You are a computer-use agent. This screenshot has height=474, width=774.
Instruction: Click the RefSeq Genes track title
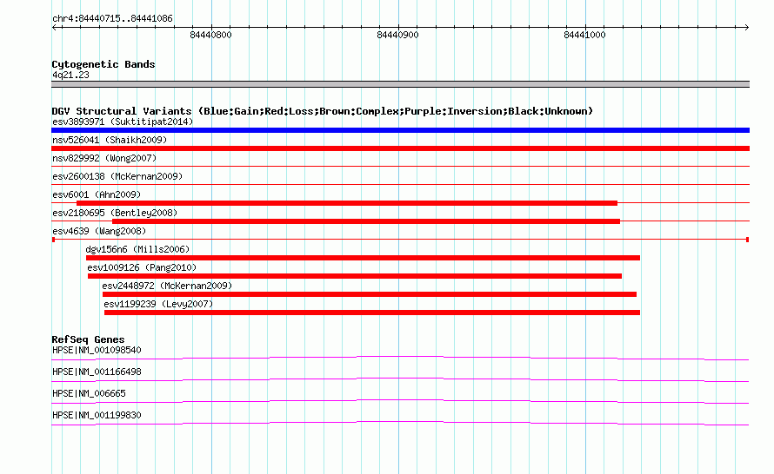88,339
